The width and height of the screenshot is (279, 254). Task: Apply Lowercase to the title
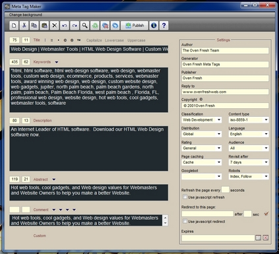point(114,40)
